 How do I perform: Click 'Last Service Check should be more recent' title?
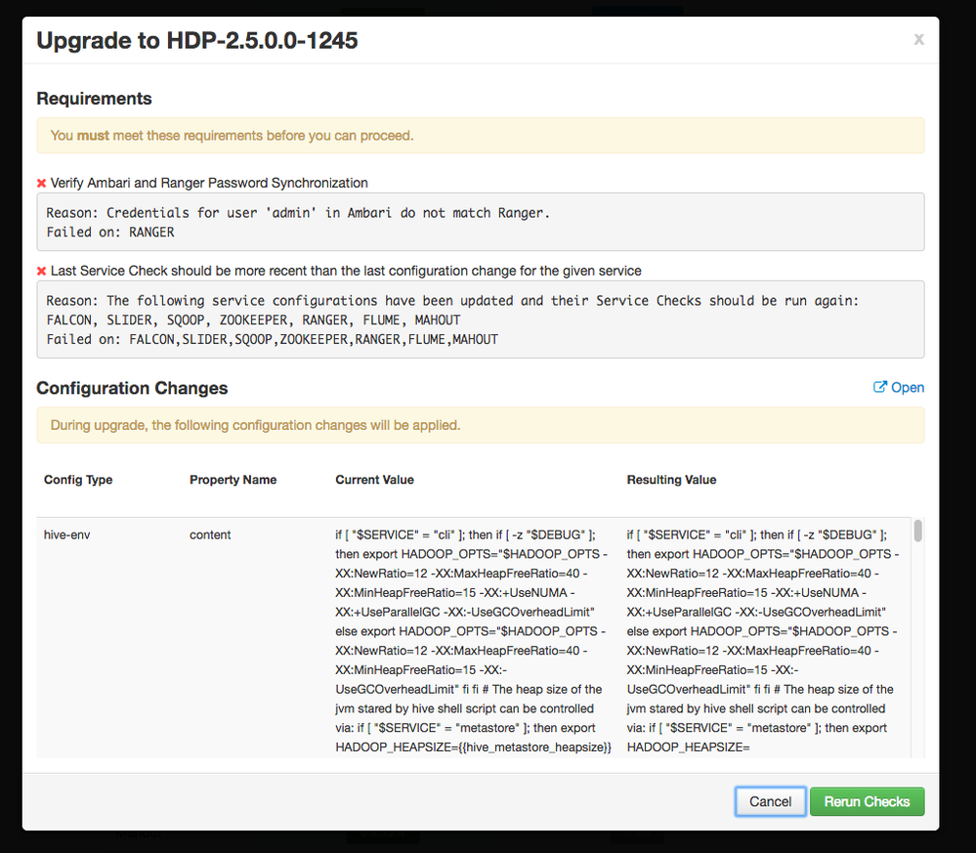click(346, 271)
